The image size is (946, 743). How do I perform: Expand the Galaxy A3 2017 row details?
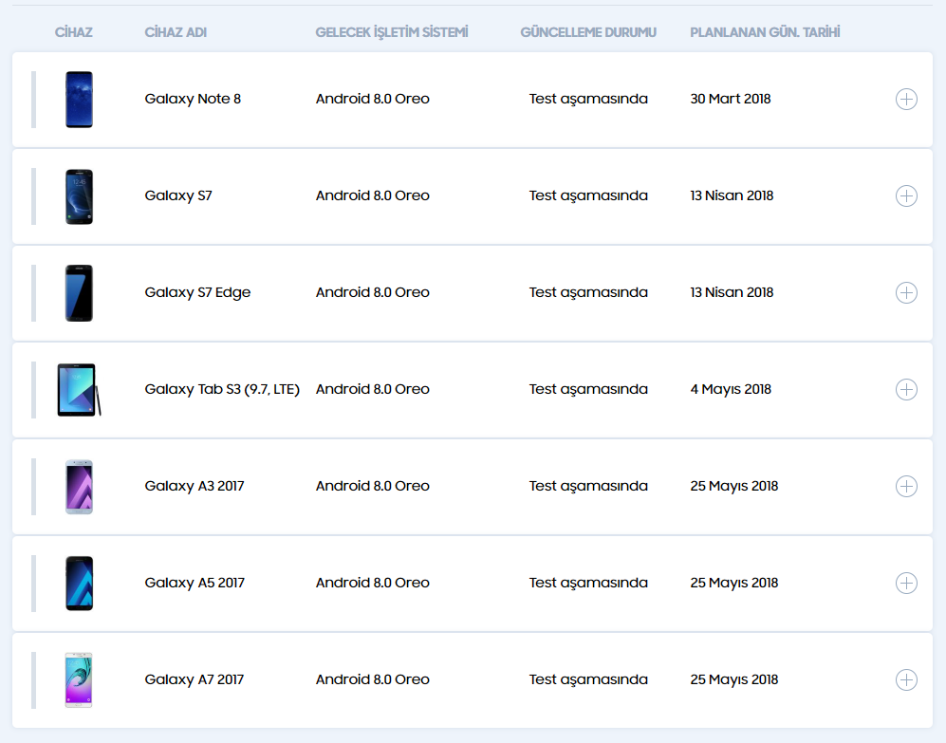(x=906, y=487)
